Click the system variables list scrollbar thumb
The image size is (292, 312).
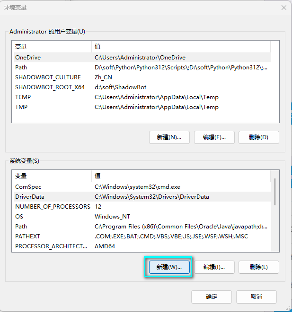[275, 192]
